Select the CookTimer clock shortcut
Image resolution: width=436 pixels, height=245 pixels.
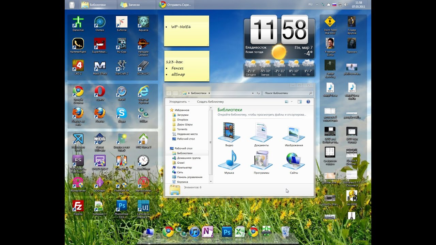pos(143,163)
